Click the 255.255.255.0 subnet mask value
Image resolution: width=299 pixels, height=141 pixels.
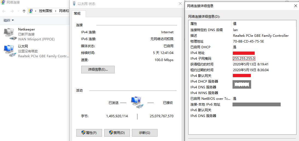[x=244, y=58]
